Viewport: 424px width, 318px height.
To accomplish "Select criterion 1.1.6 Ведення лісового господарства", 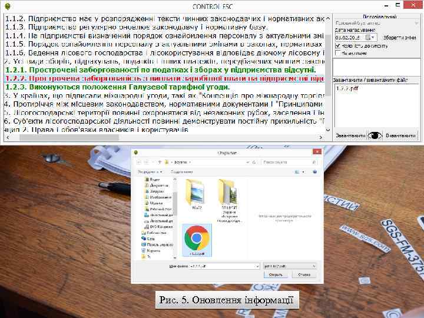I will click(164, 53).
